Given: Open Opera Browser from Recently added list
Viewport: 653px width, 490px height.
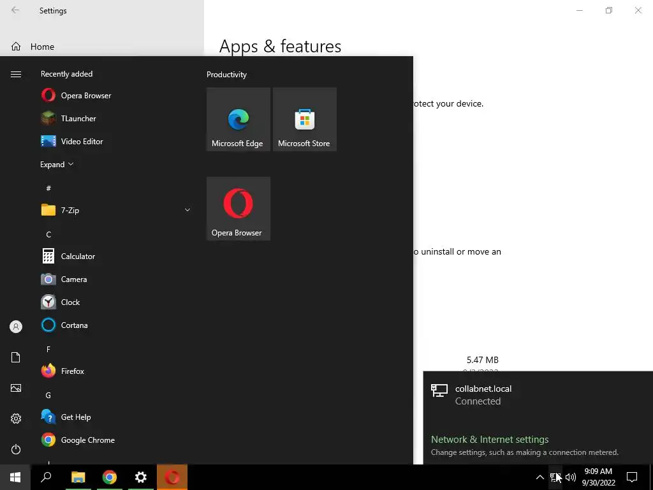Looking at the screenshot, I should click(117, 96).
